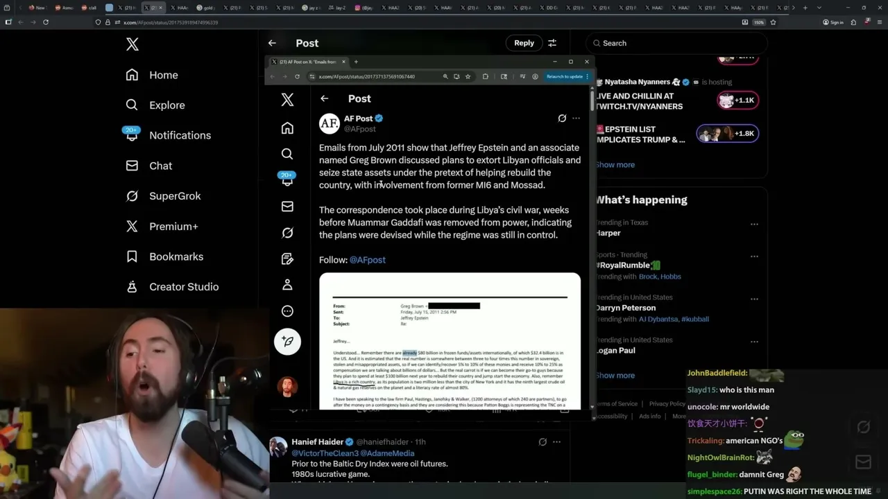Open a new tab in the front window
The width and height of the screenshot is (888, 499).
pos(356,62)
